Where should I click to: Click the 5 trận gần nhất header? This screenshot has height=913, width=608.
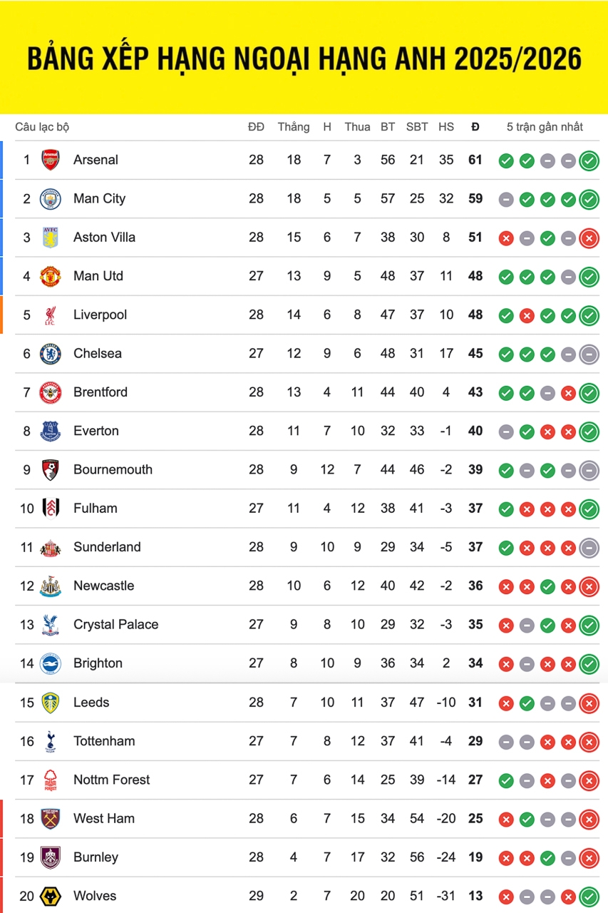tap(545, 127)
